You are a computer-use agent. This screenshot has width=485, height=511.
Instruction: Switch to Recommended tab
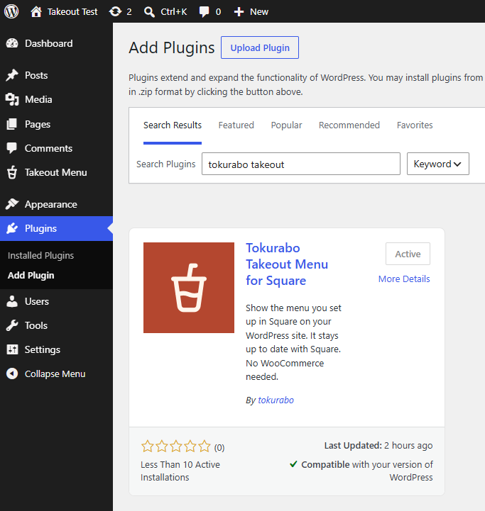point(349,125)
